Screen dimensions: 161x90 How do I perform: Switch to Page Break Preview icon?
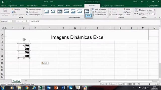pos(139,84)
